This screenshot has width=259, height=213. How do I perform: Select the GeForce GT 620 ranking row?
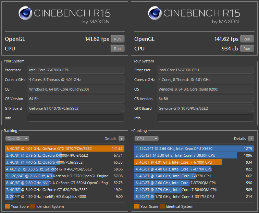point(65,190)
